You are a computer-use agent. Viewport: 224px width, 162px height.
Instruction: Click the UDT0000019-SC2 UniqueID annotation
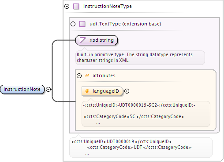tap(139, 105)
